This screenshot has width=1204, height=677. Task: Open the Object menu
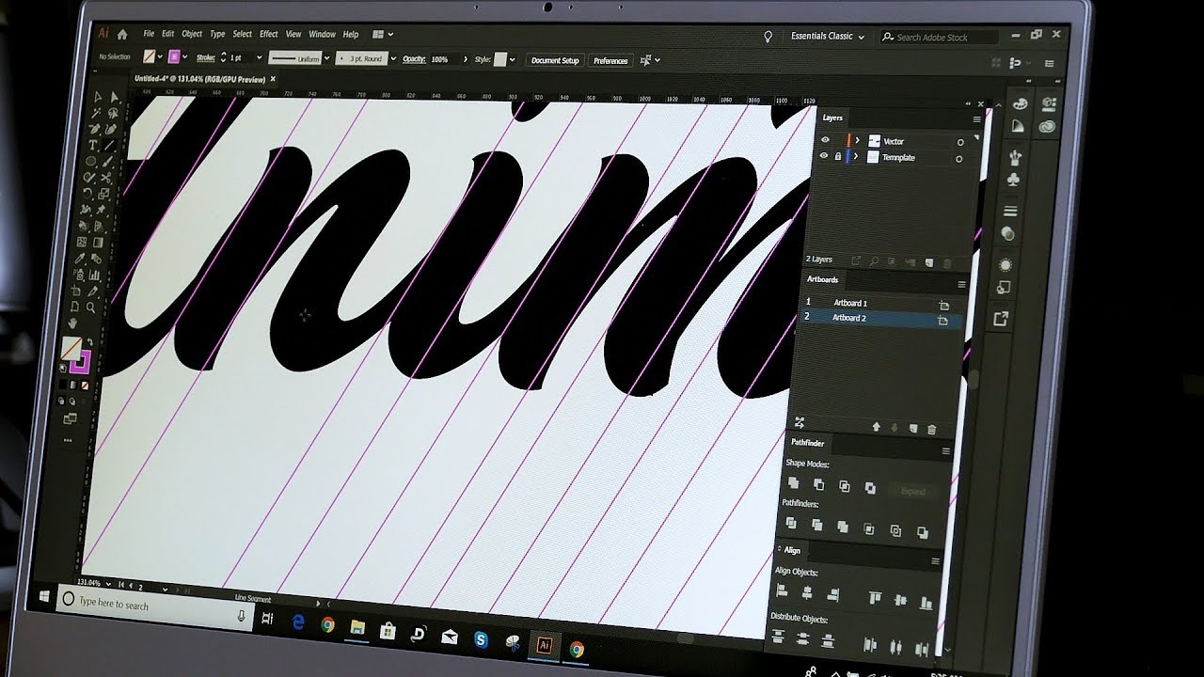(192, 34)
